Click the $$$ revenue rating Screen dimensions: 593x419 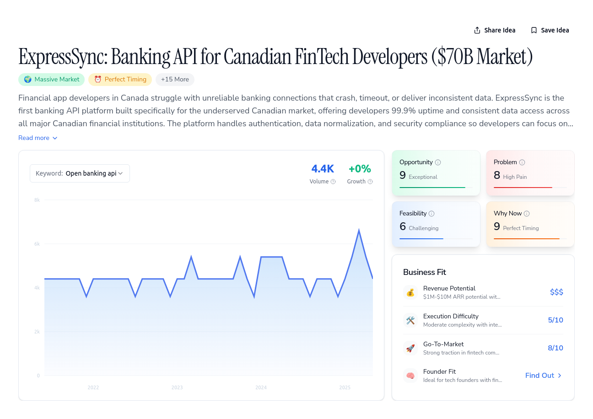[556, 292]
